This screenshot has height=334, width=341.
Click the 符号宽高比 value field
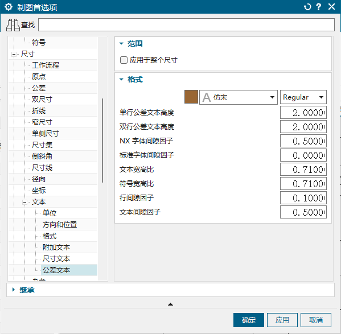click(x=303, y=184)
